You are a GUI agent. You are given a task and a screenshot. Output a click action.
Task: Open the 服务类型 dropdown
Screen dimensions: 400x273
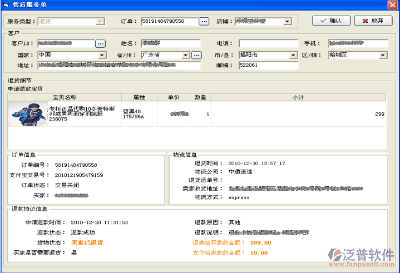tap(100, 21)
